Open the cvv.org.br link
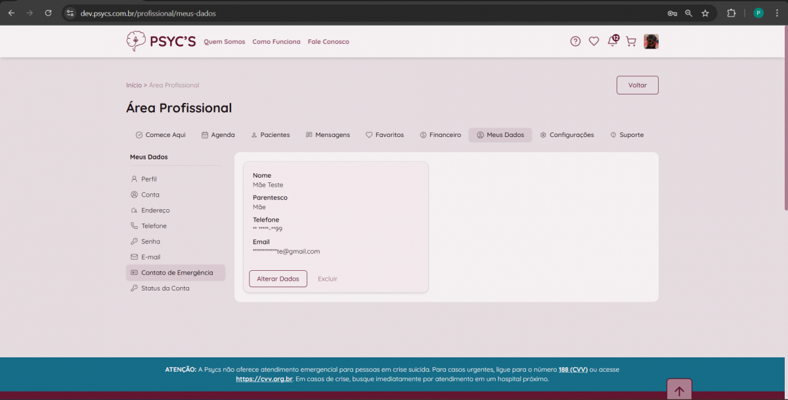Viewport: 788px width, 400px height. (264, 379)
